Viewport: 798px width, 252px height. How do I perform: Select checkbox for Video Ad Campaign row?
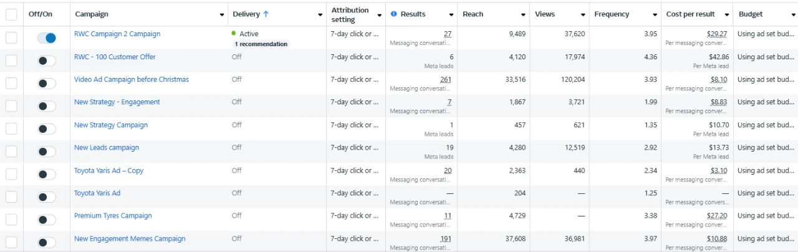(x=11, y=84)
